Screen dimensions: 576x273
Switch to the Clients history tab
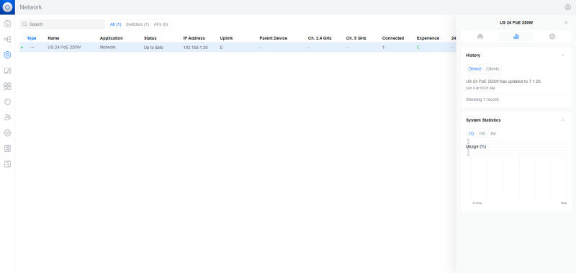[x=492, y=68]
